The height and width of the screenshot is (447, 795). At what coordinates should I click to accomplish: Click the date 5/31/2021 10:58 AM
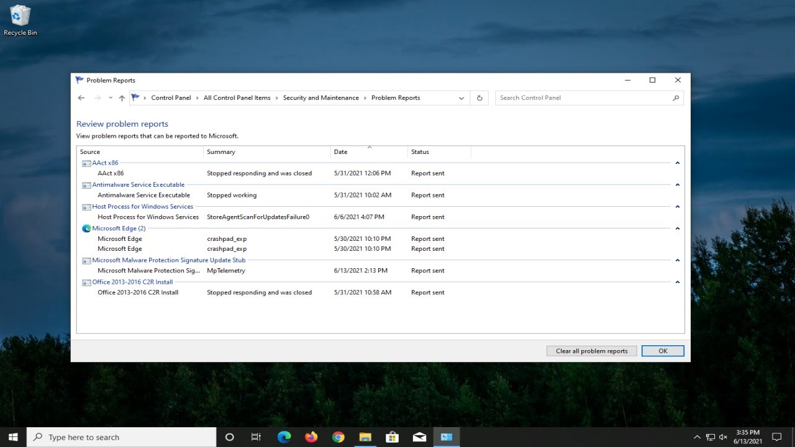(363, 292)
